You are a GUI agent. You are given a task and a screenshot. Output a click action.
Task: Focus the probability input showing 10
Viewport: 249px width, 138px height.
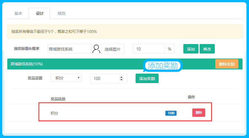(x=148, y=49)
